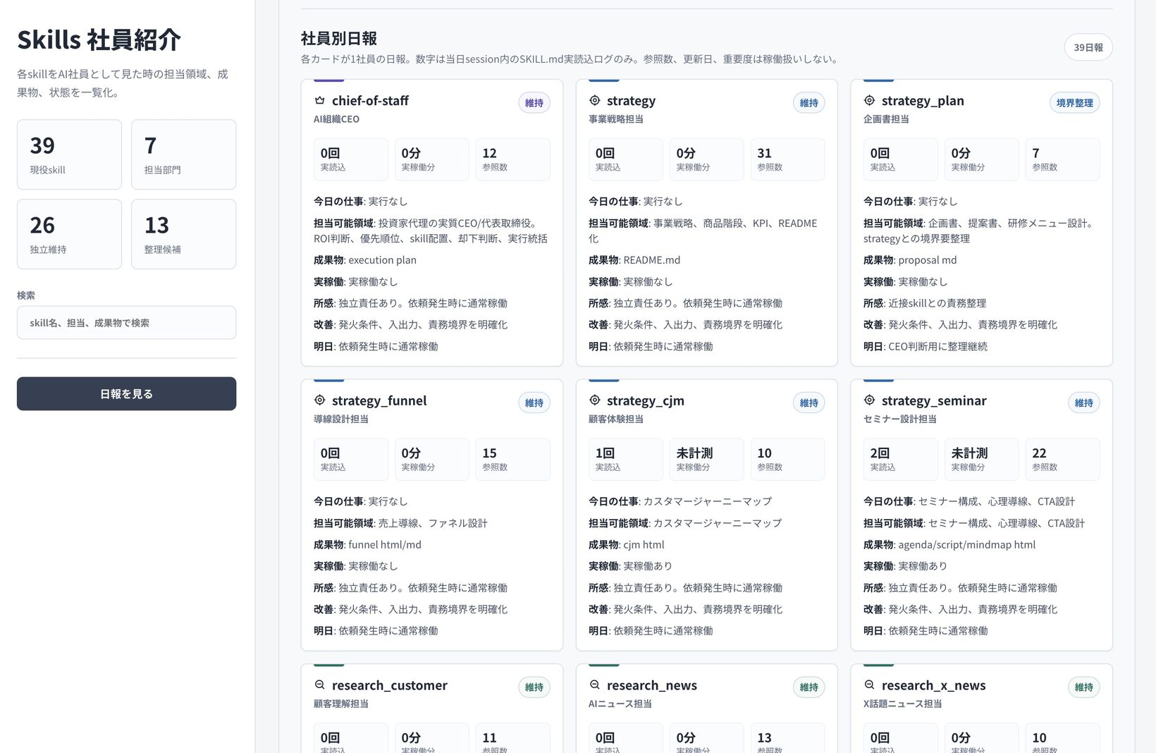Click the magnifier icon beside research_customer

[x=320, y=685]
